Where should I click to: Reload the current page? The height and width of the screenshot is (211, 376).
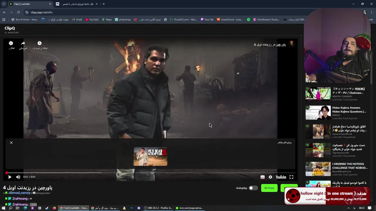click(x=18, y=12)
